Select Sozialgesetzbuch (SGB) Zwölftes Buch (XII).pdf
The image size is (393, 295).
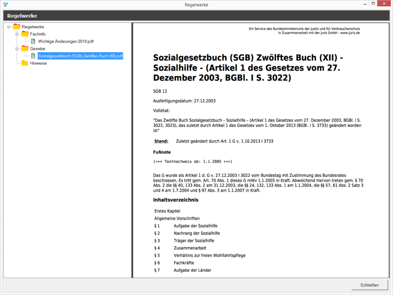(x=80, y=56)
